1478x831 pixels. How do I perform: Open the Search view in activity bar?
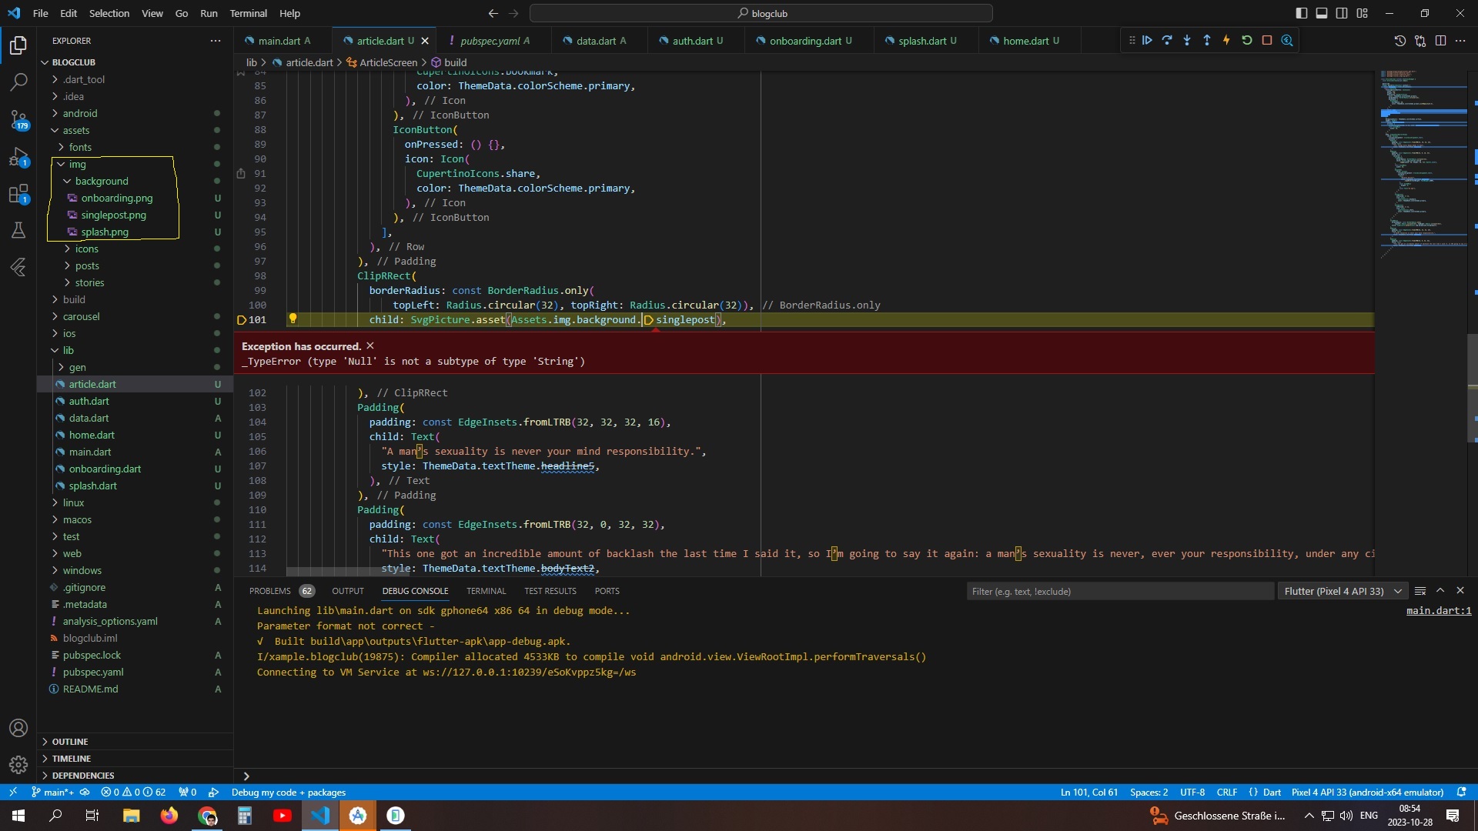click(18, 82)
